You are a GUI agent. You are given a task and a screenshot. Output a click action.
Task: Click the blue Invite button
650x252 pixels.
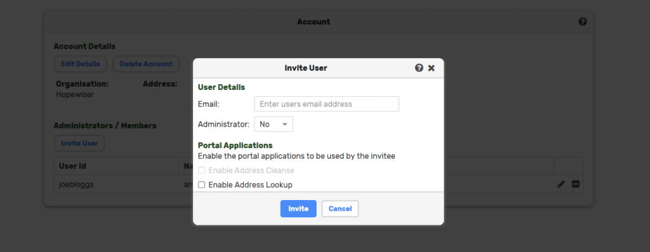(298, 208)
